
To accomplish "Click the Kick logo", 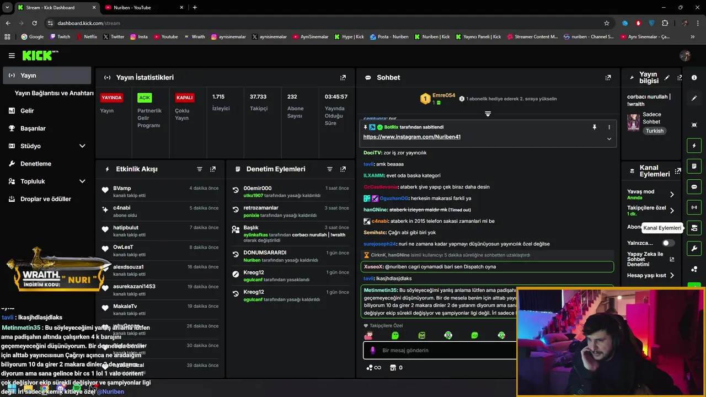I will 40,55.
